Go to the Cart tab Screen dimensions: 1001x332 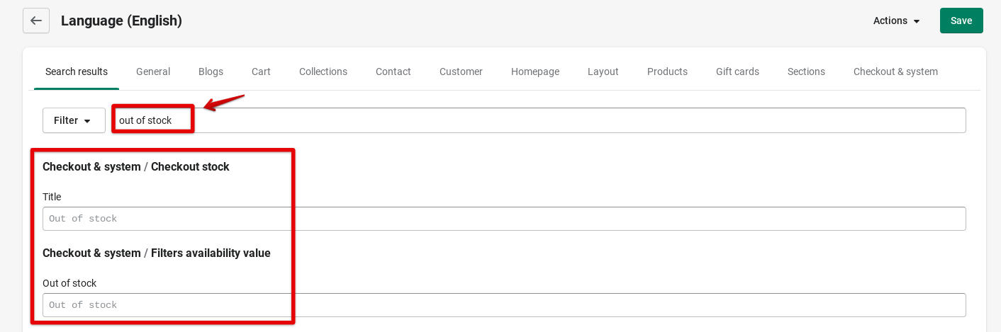click(x=261, y=71)
